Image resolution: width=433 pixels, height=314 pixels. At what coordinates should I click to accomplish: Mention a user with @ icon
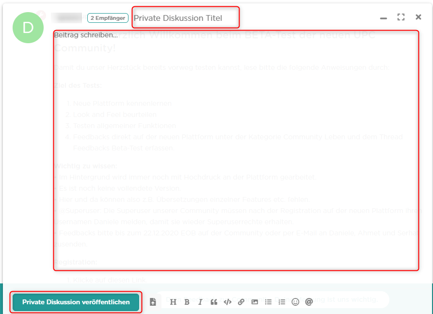point(309,302)
